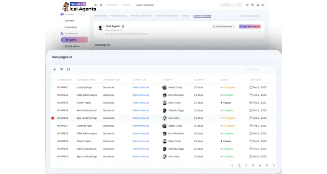Screen dimensions: 327x174
Task: Click In Progress status in checked #CM9805 row
Action: 228,118
